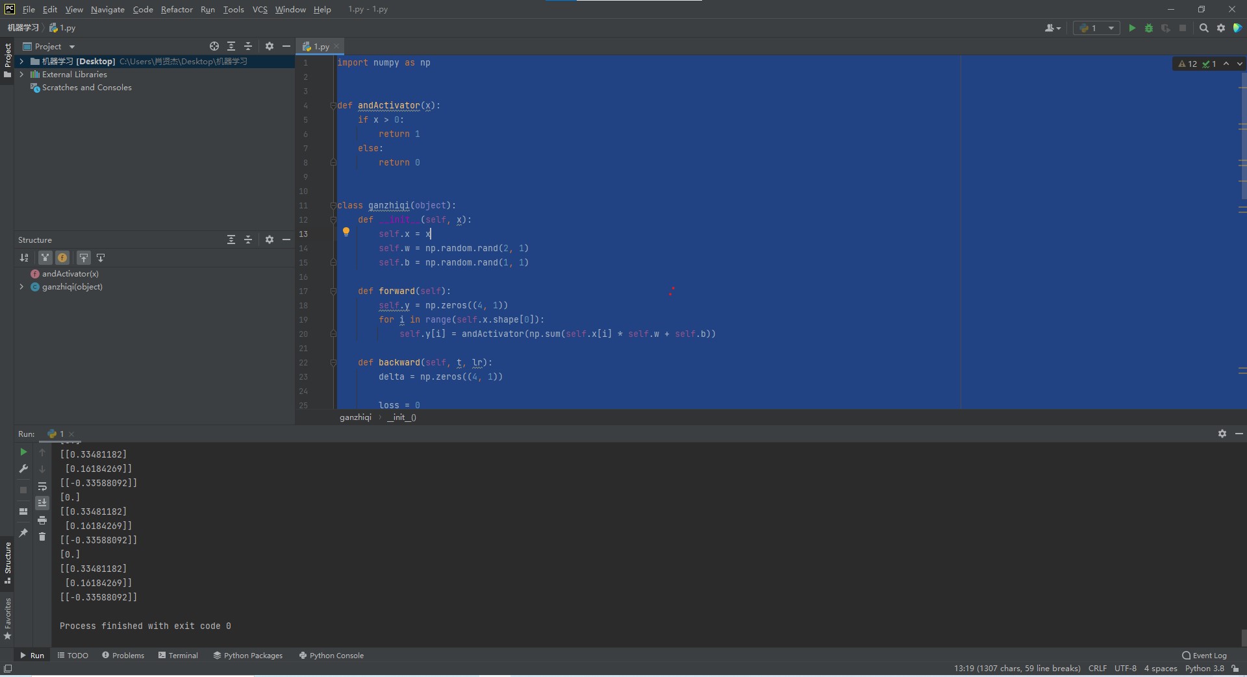
Task: Expand all in Project panel toolbar
Action: pyautogui.click(x=231, y=46)
